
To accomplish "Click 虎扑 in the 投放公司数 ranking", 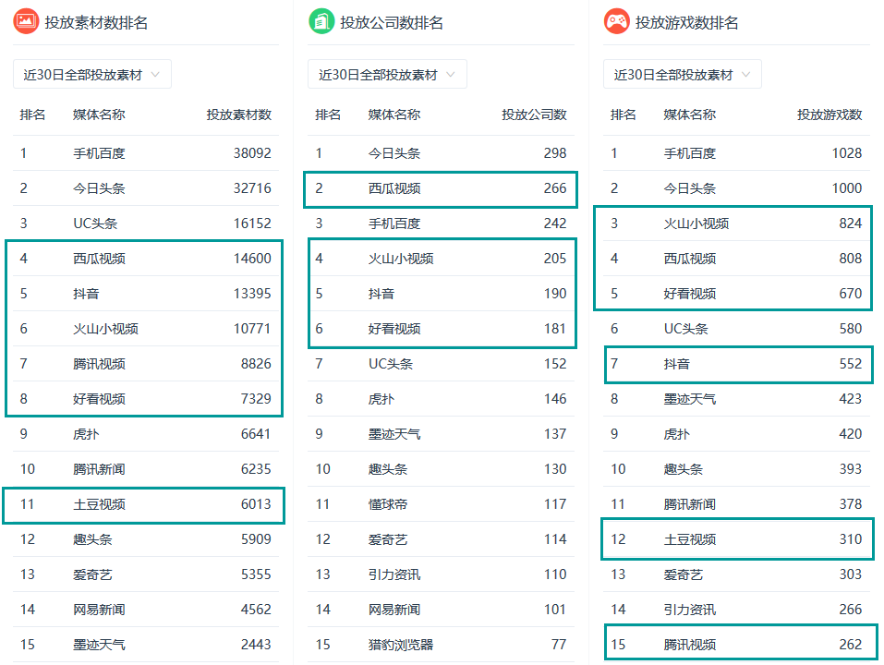I will pos(381,399).
